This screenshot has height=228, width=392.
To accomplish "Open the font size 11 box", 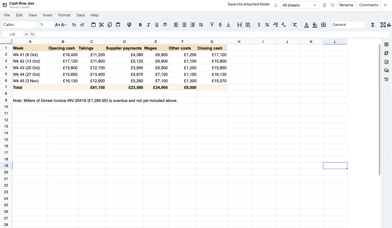I will point(46,25).
